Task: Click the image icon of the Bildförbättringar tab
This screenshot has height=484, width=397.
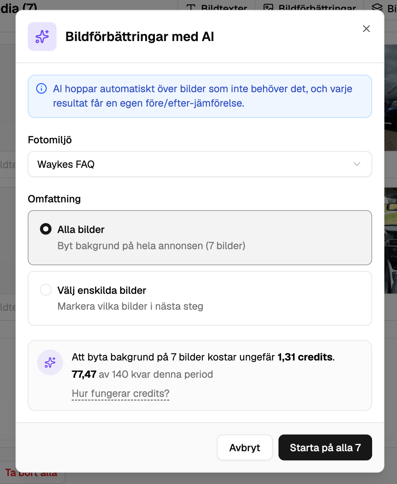Action: coord(268,8)
